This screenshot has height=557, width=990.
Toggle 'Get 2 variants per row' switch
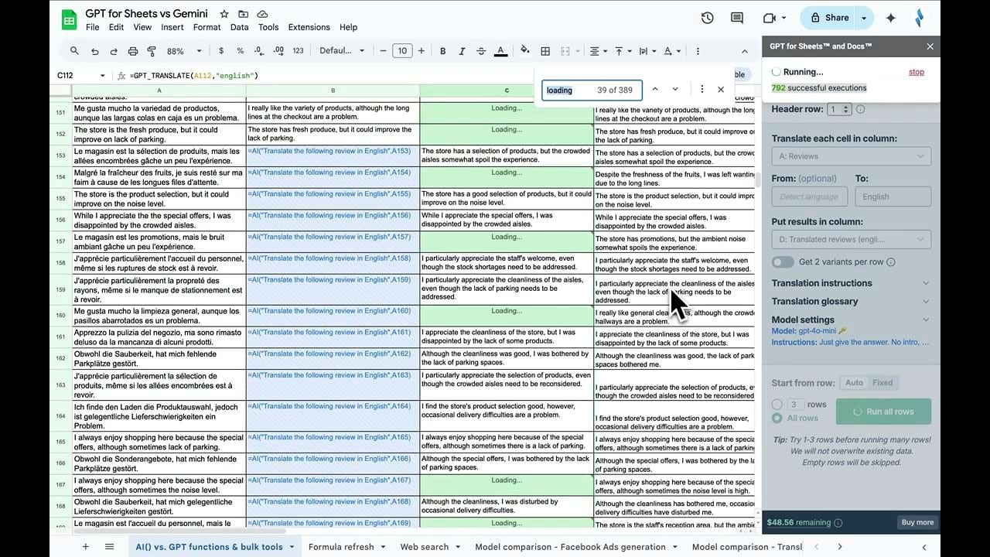[x=783, y=262]
